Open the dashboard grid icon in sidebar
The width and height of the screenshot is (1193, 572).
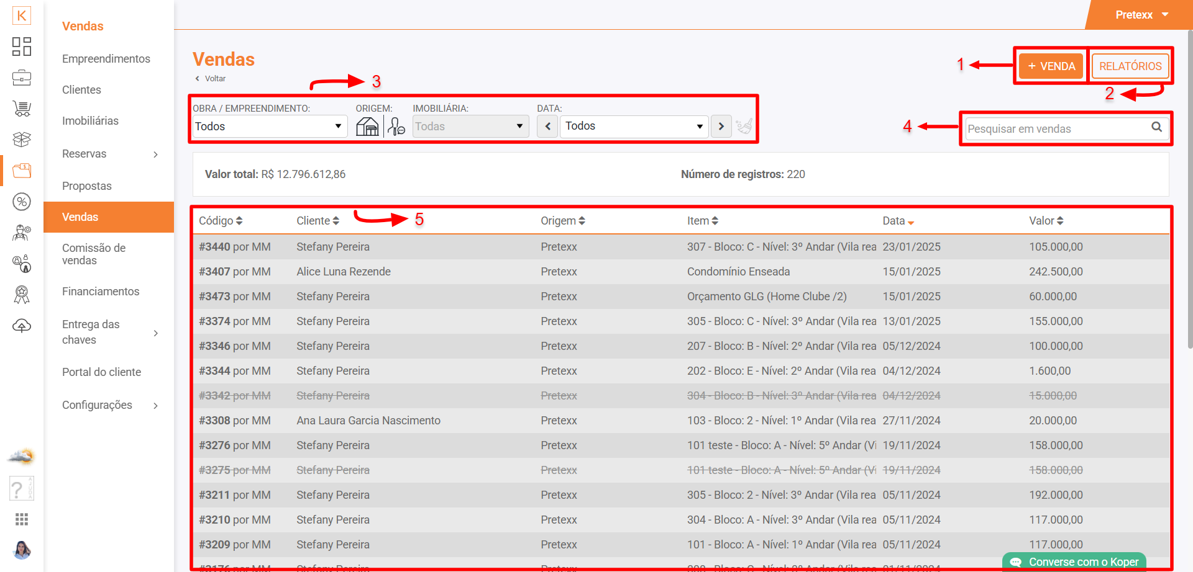(22, 47)
